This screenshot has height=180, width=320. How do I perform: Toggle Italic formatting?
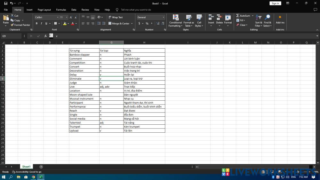pyautogui.click(x=41, y=23)
